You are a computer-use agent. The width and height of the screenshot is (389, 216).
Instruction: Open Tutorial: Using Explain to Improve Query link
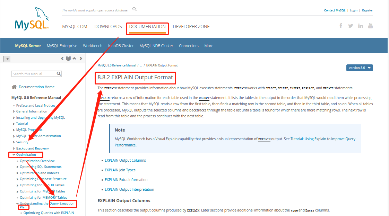(323, 139)
